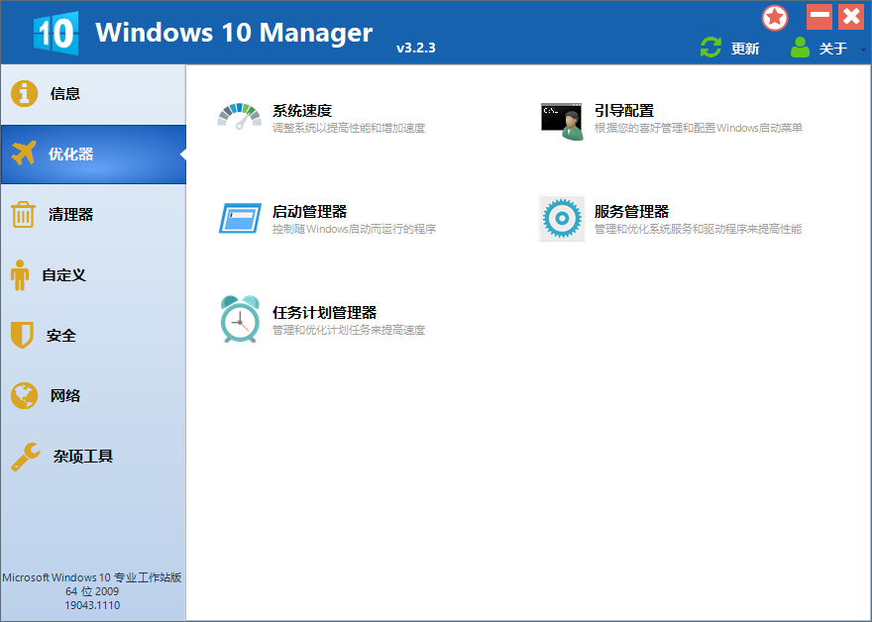Click the alarm clock icon for 任务计划管理器
Image resolution: width=872 pixels, height=622 pixels.
(240, 319)
